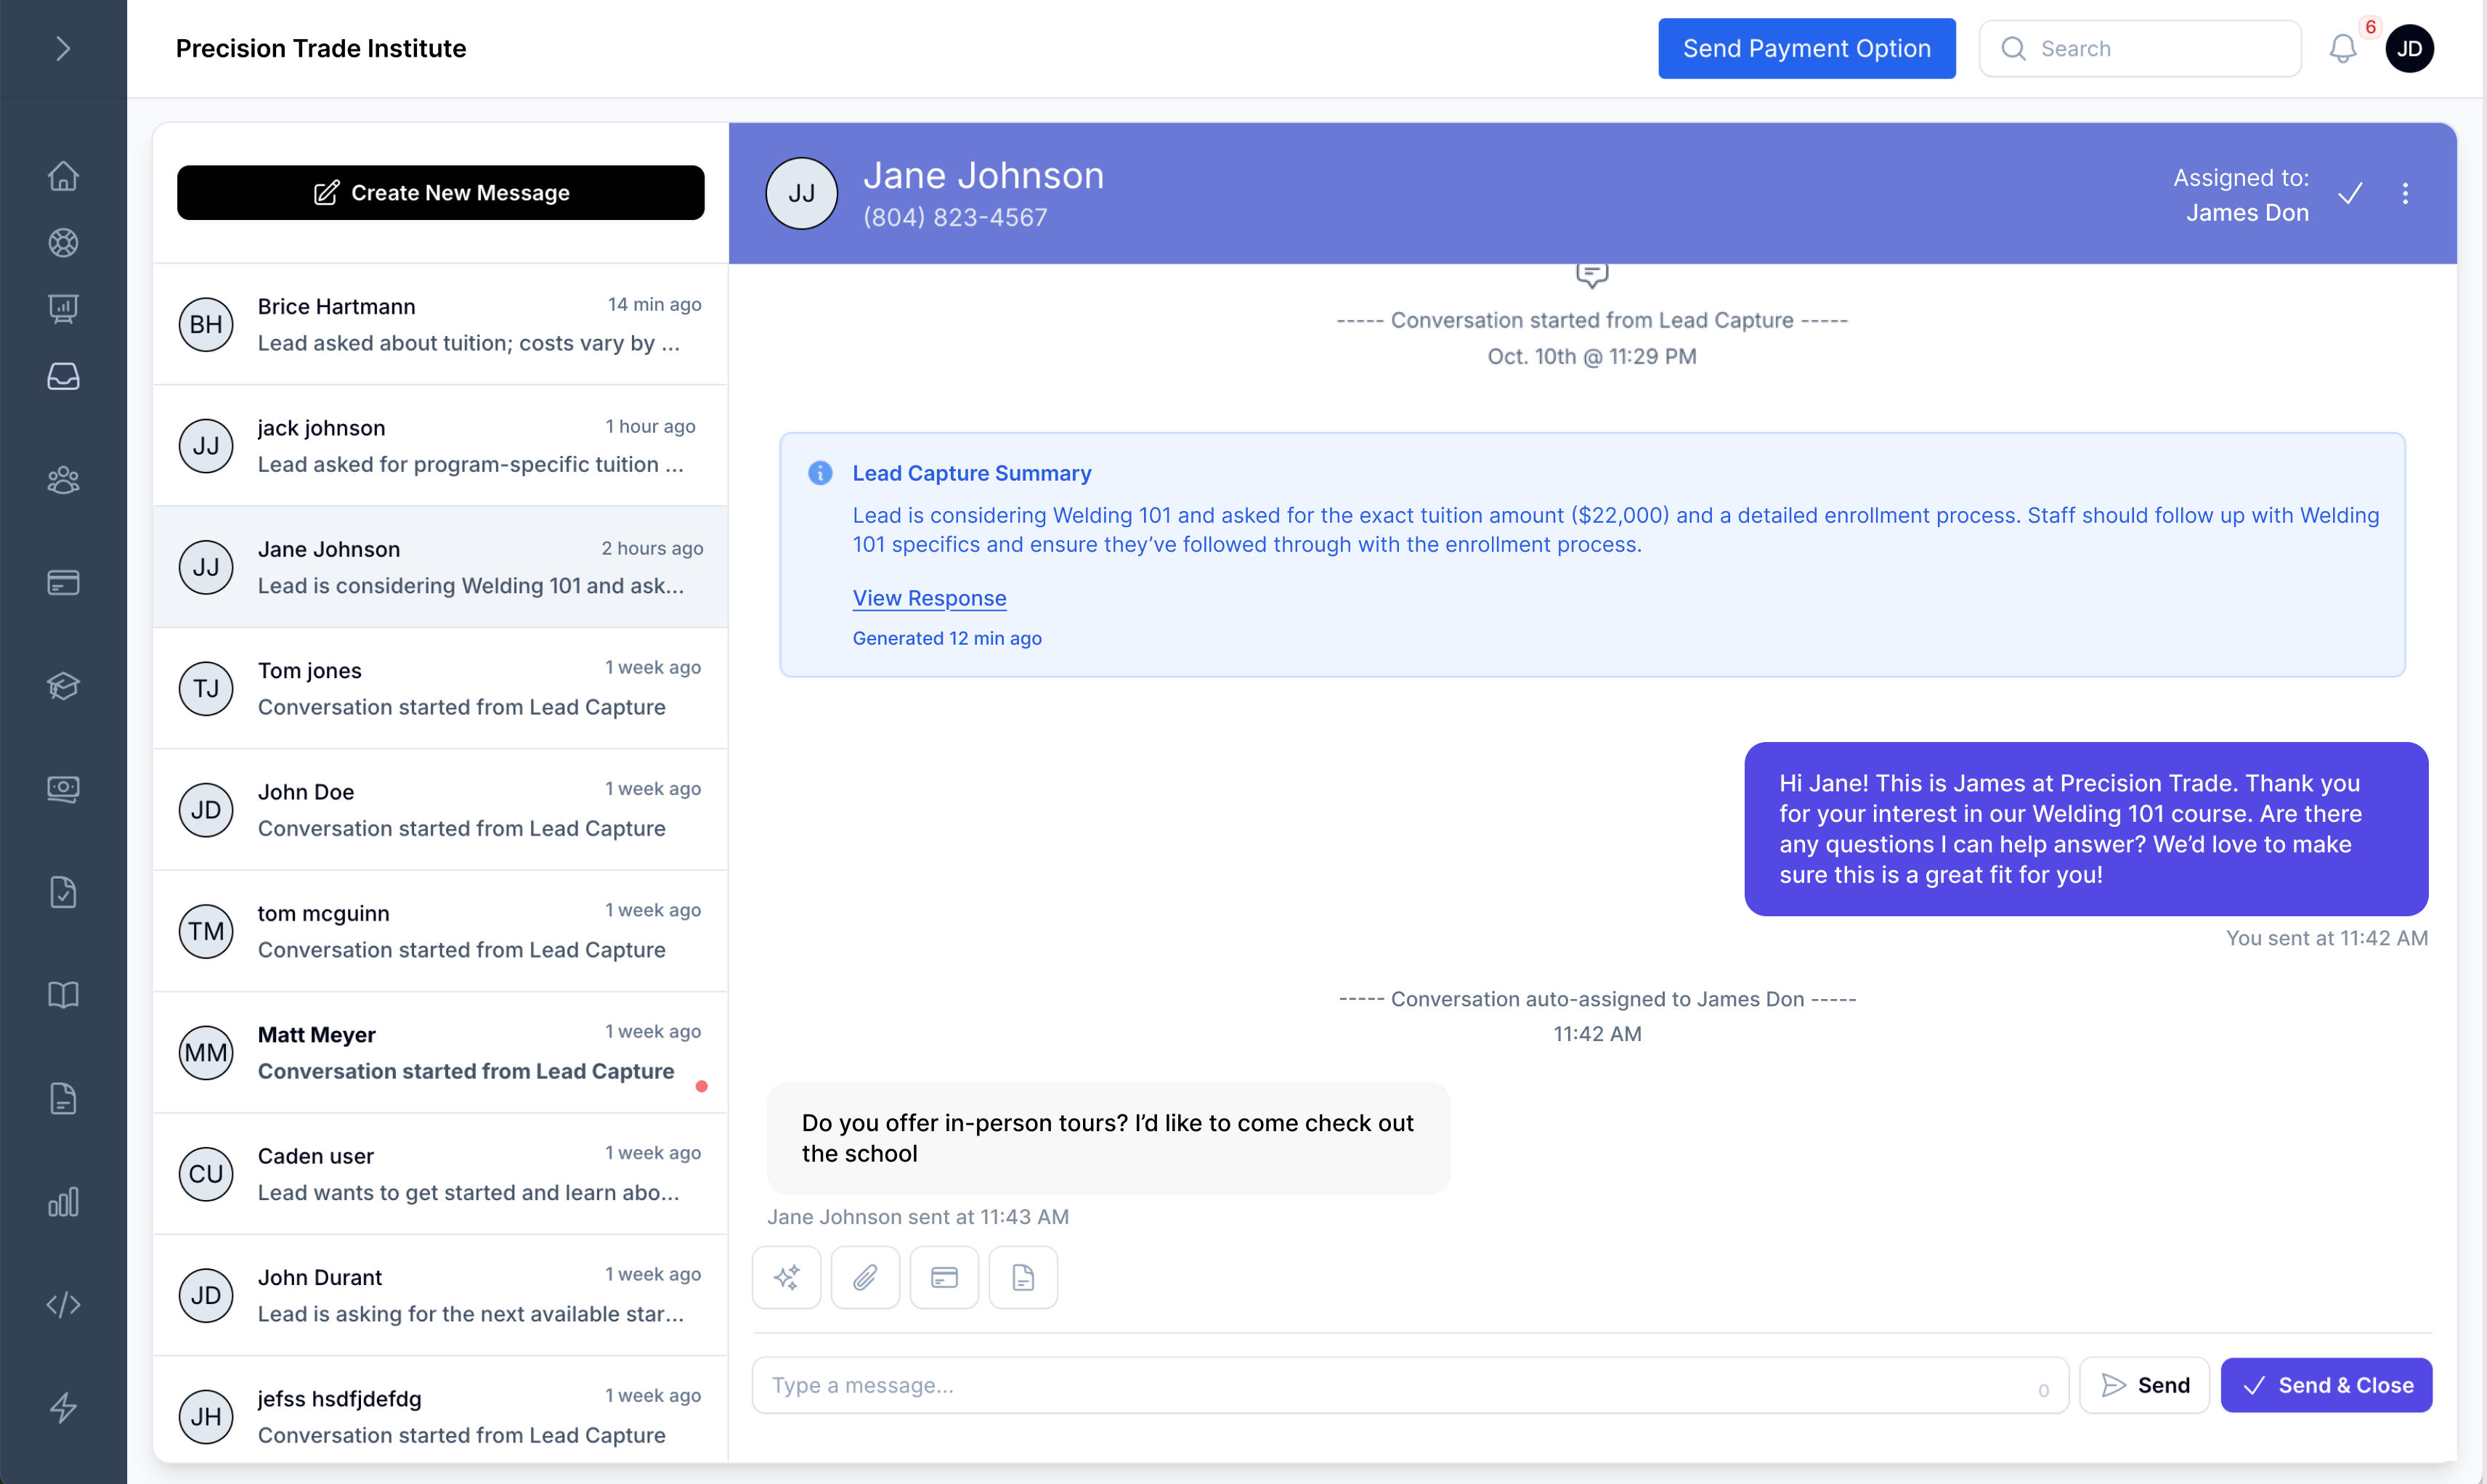Click the Send & Close button
Screen dimensions: 2487x1484
coord(2326,1385)
